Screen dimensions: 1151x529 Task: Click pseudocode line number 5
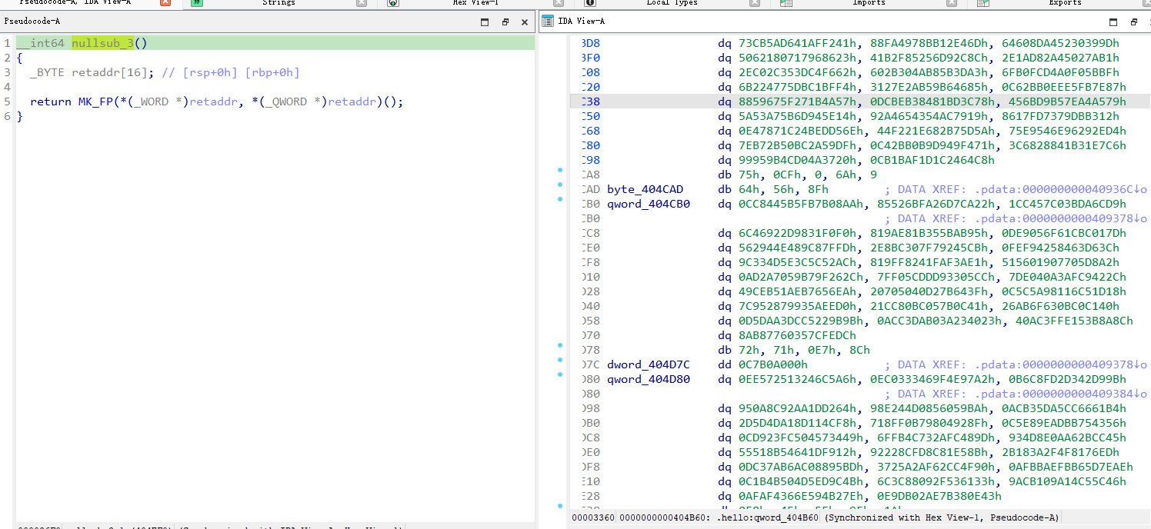click(7, 101)
